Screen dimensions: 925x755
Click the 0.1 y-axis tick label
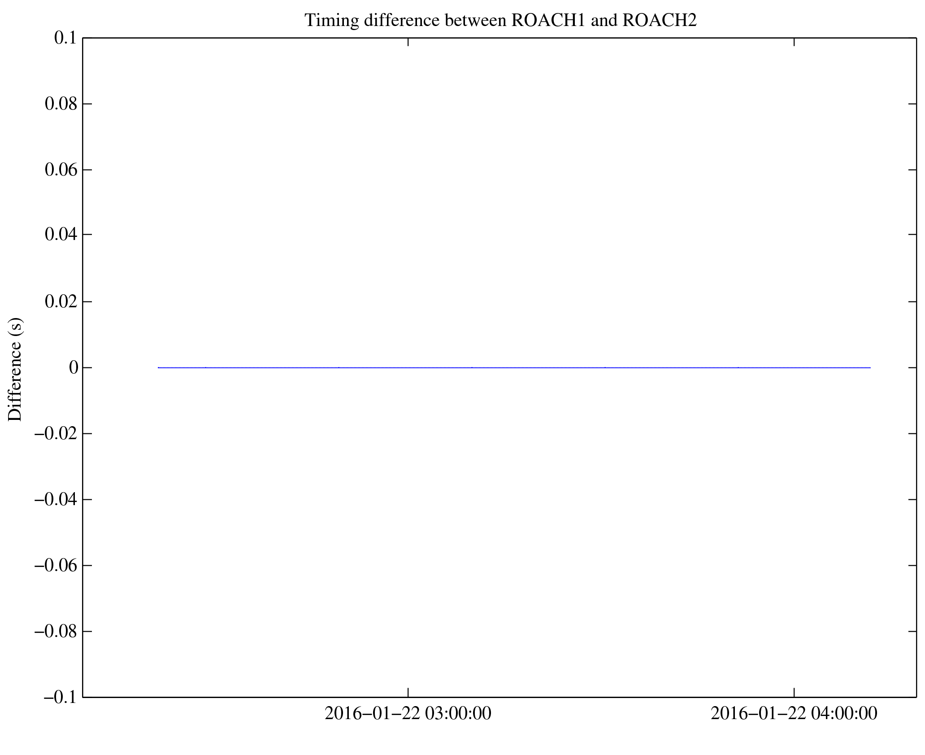pyautogui.click(x=65, y=38)
